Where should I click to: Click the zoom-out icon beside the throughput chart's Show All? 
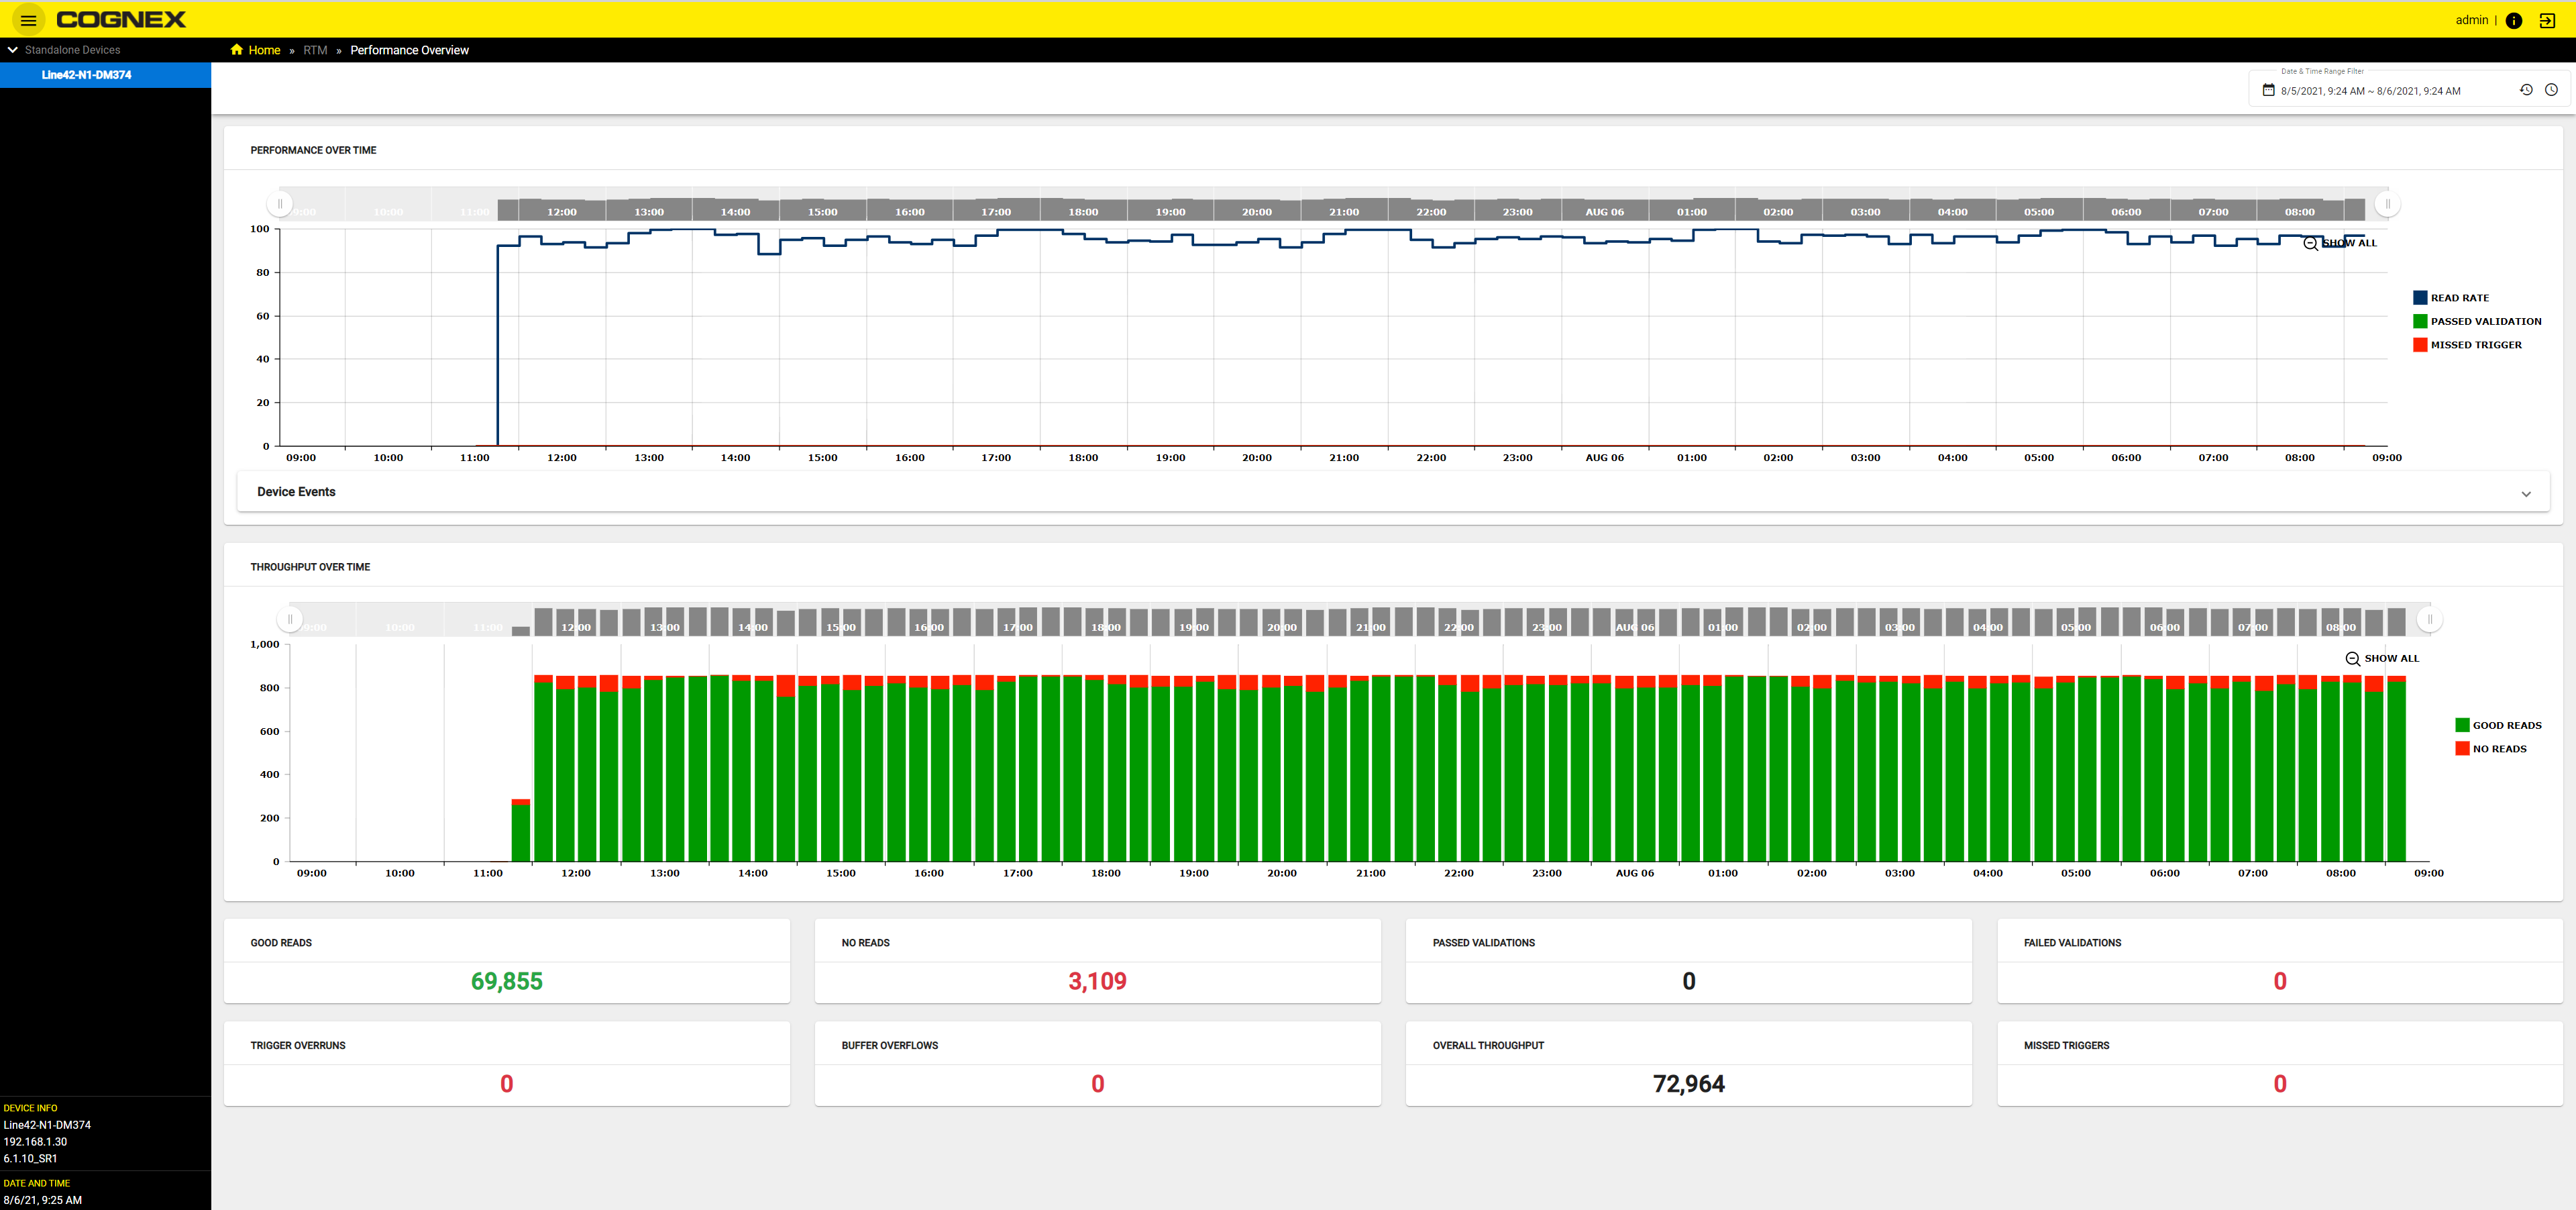[x=2353, y=659]
